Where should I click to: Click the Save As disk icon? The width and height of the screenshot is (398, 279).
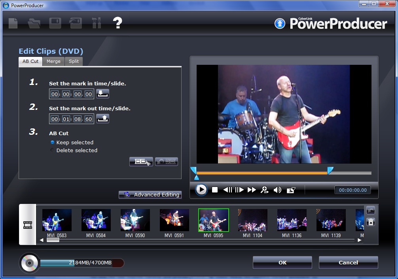pyautogui.click(x=76, y=23)
